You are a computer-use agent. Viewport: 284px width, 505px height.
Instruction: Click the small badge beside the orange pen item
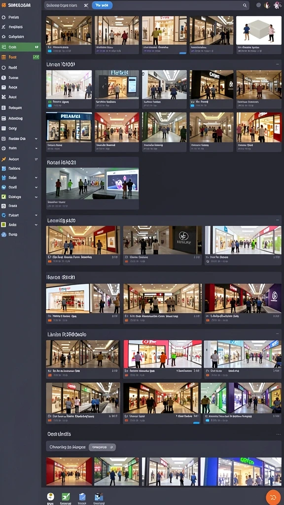pyautogui.click(x=35, y=159)
